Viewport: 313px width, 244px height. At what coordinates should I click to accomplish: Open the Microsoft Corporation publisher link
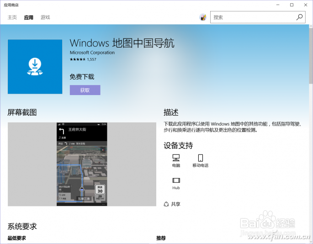point(92,53)
